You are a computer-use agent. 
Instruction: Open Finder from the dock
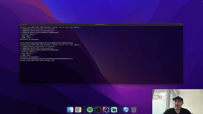(x=70, y=110)
